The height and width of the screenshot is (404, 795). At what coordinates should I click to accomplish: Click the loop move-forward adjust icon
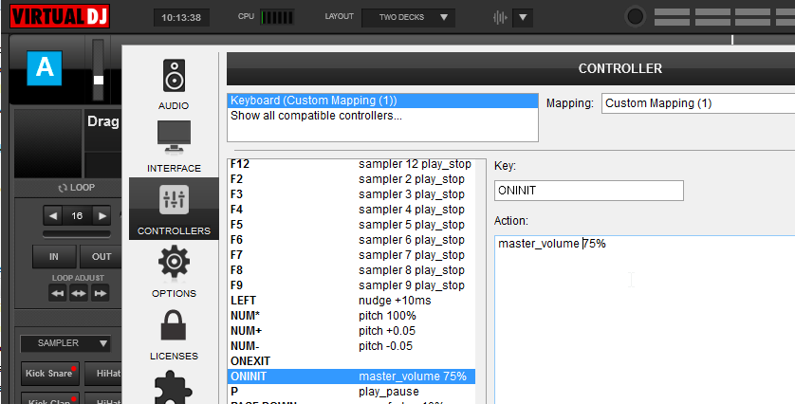(101, 293)
